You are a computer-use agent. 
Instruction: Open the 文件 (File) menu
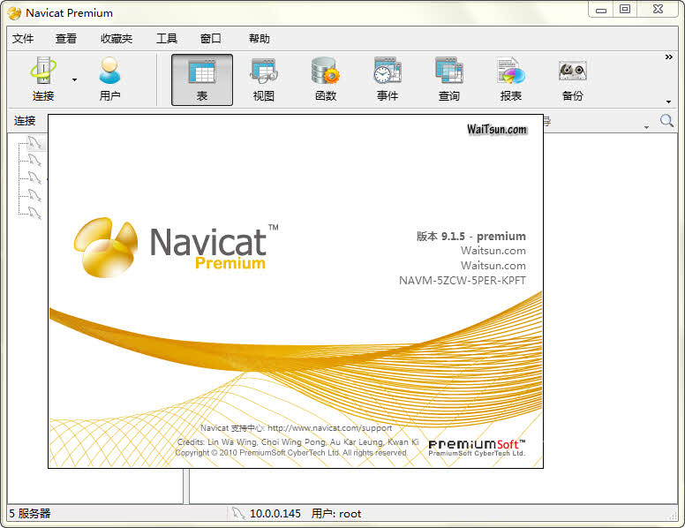pyautogui.click(x=23, y=39)
